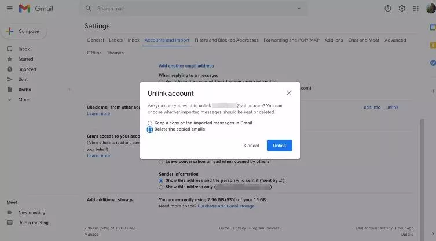Open Program Policies footer link
436x241 pixels.
click(264, 228)
